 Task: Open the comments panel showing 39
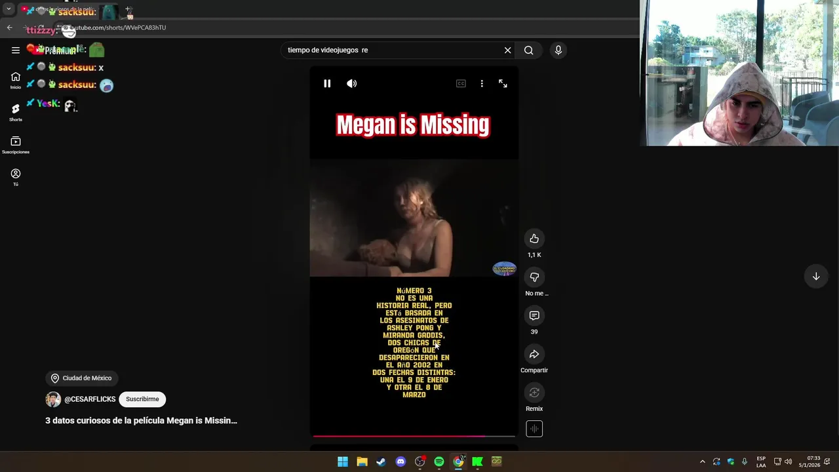coord(534,316)
